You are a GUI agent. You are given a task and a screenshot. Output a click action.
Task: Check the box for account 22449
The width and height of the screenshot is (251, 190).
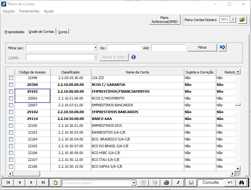[x=11, y=78]
